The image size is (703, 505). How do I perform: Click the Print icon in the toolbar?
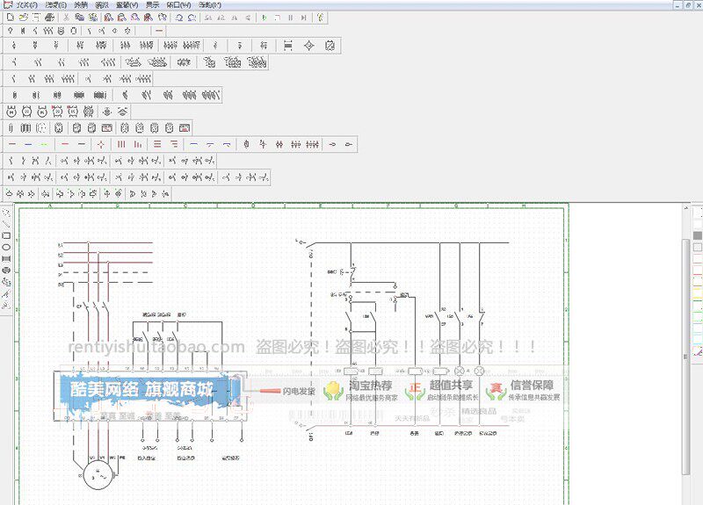pyautogui.click(x=50, y=18)
